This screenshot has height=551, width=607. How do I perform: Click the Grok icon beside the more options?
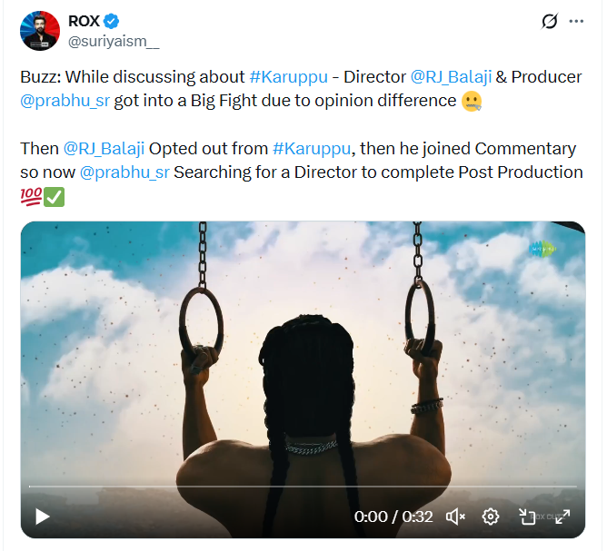[549, 21]
